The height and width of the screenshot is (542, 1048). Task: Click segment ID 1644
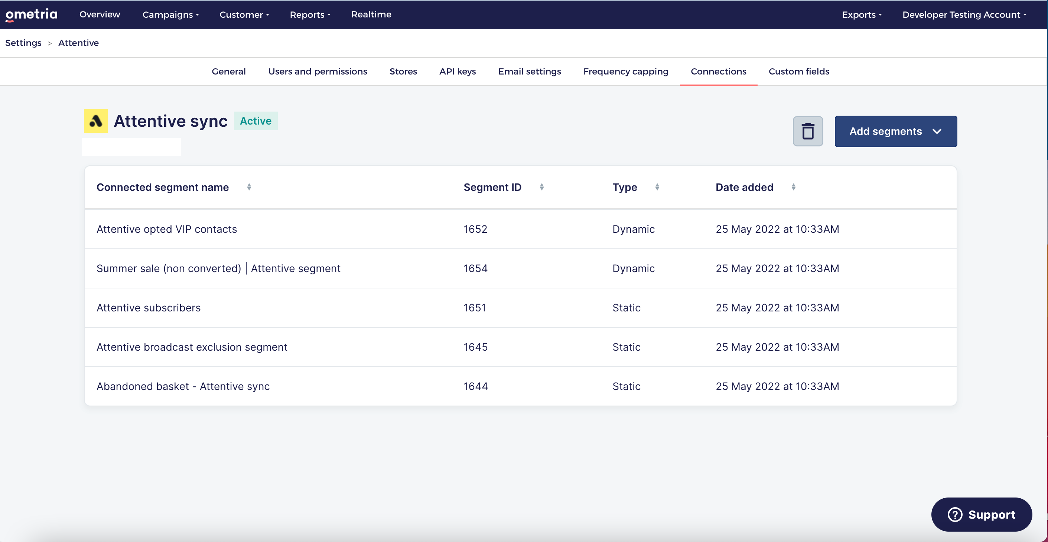point(476,386)
